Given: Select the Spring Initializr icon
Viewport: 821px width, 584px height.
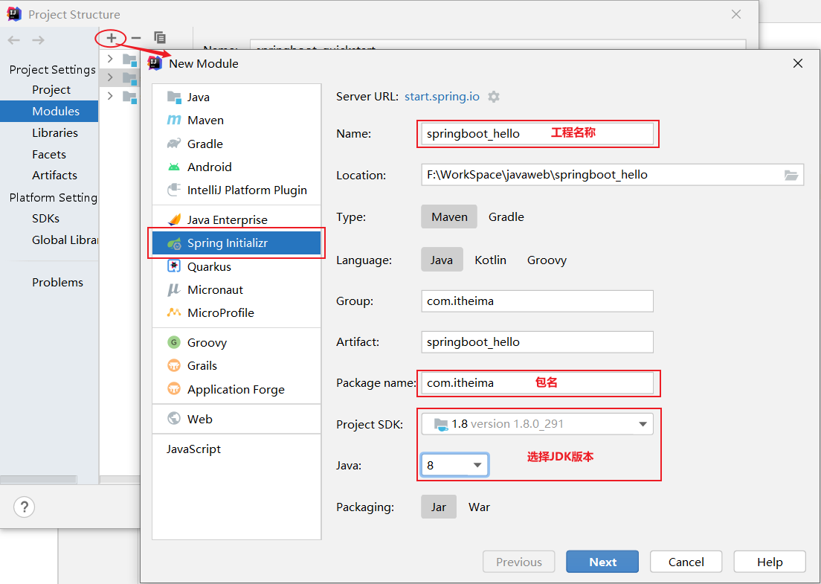Looking at the screenshot, I should pos(174,243).
